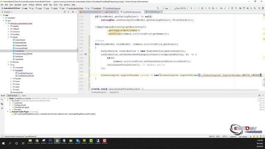This screenshot has height=149, width=265.
Task: Expand the Adapter folder
Action: [x=9, y=26]
